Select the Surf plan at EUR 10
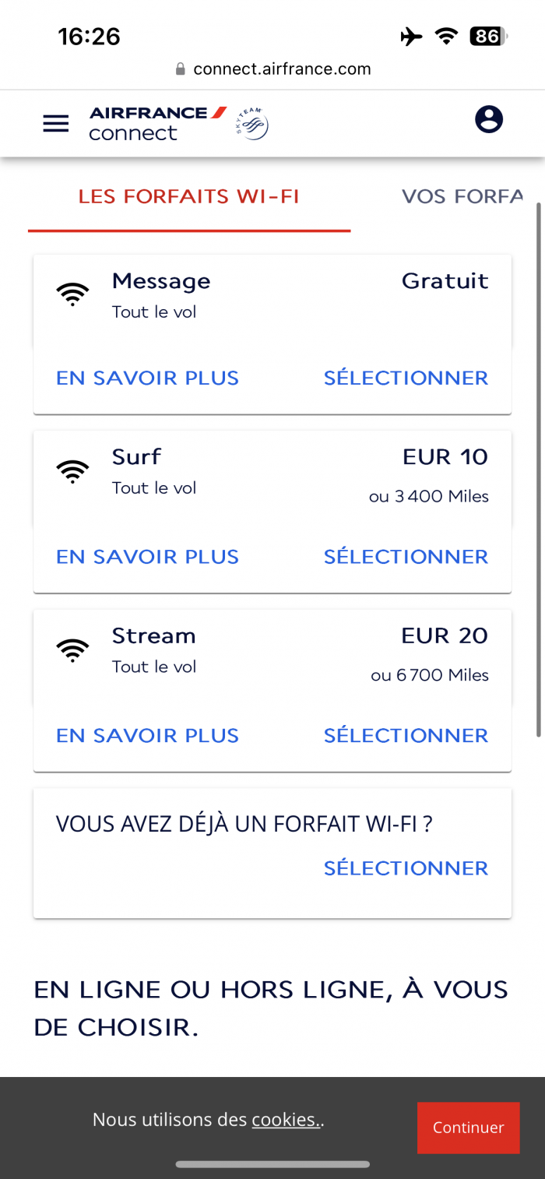The width and height of the screenshot is (545, 1179). point(406,557)
